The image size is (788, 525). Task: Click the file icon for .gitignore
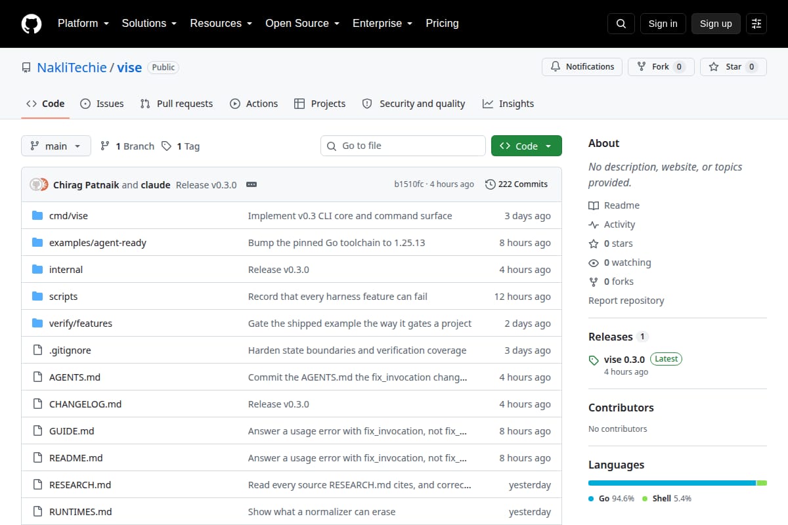coord(37,350)
